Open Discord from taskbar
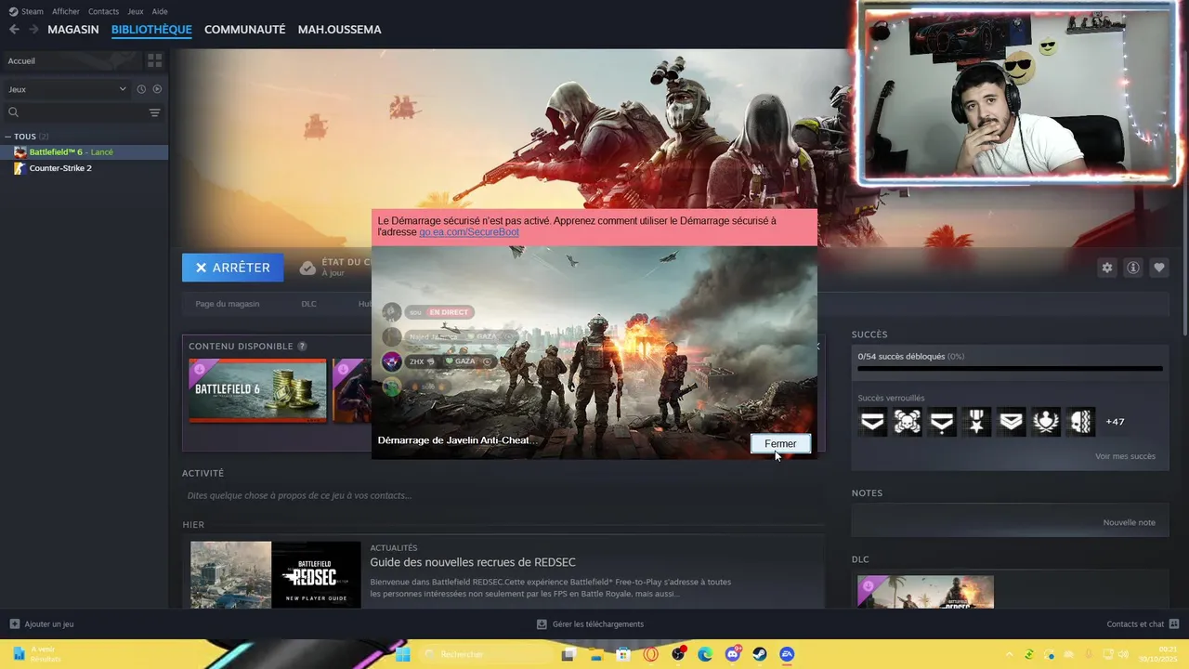1189x669 pixels. 733,654
